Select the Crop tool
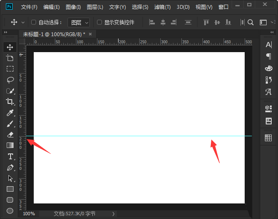 click(10, 102)
